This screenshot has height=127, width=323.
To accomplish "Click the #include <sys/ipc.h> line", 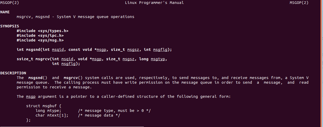I will (x=40, y=35).
